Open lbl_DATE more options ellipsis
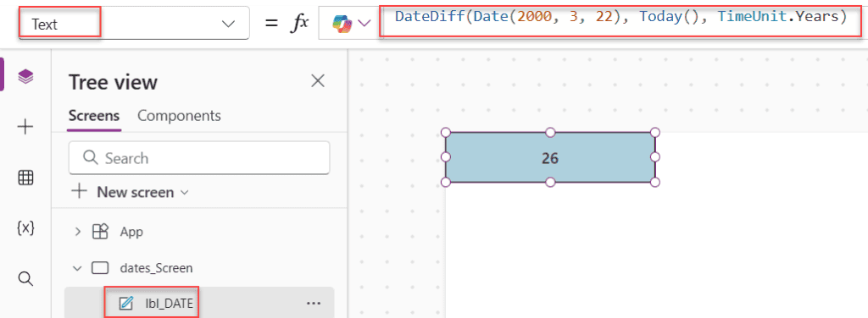The height and width of the screenshot is (318, 868). click(314, 303)
